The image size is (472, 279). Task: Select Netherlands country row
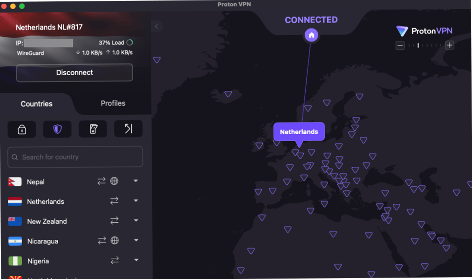coord(75,201)
